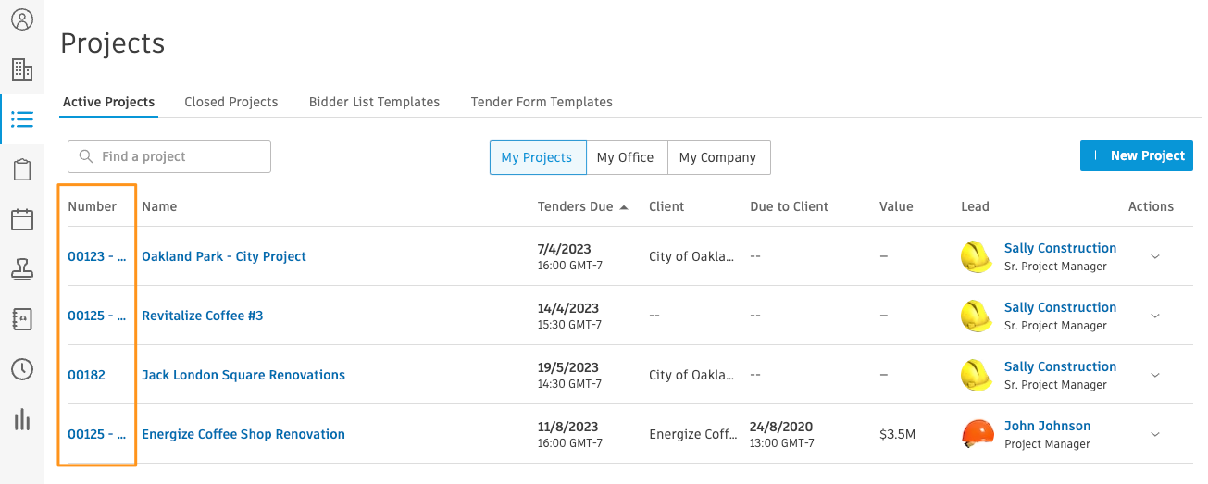Click the New Project button
The width and height of the screenshot is (1208, 484).
point(1137,155)
